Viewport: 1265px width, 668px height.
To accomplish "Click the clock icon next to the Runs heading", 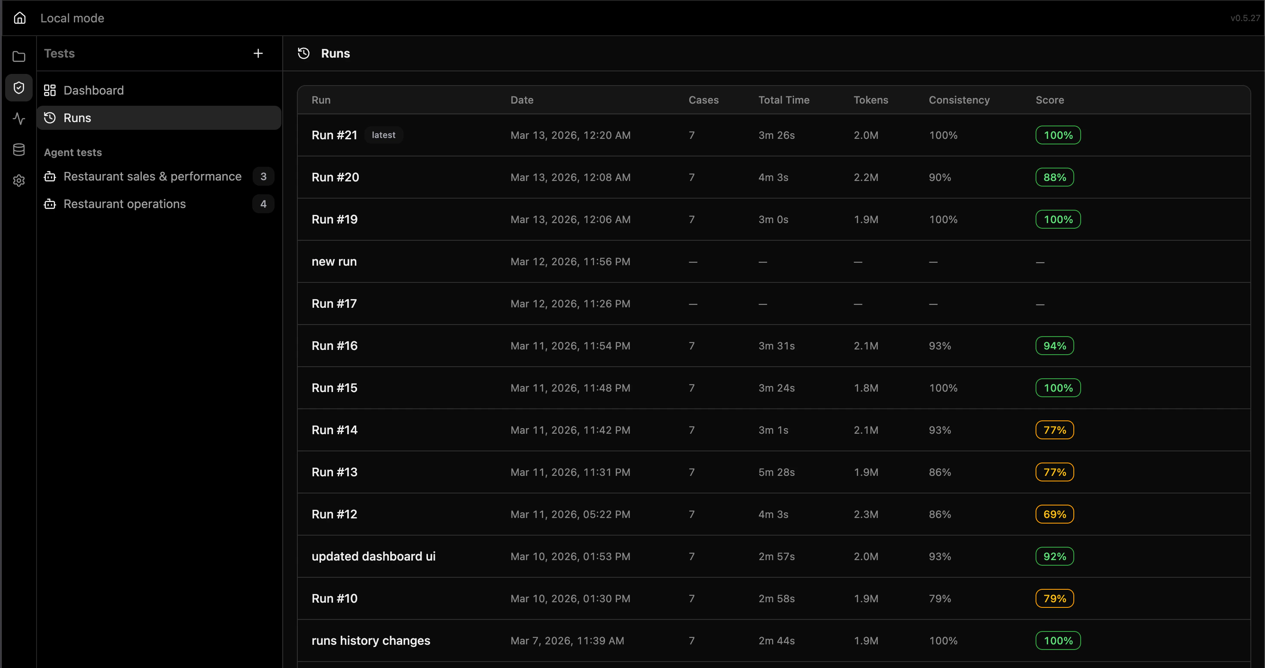I will (303, 53).
